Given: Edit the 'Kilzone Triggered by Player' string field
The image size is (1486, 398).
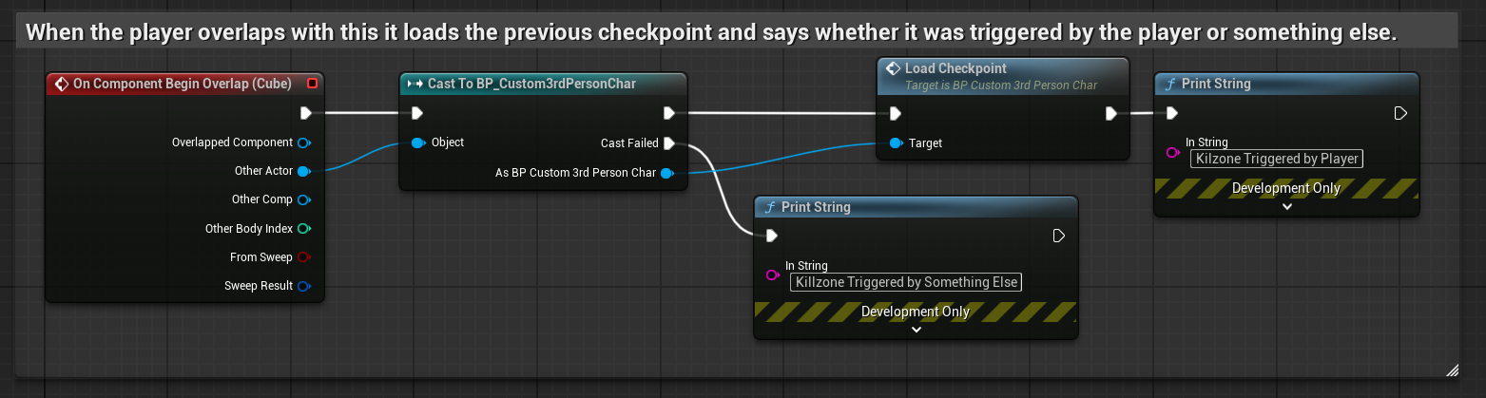Looking at the screenshot, I should click(1277, 159).
